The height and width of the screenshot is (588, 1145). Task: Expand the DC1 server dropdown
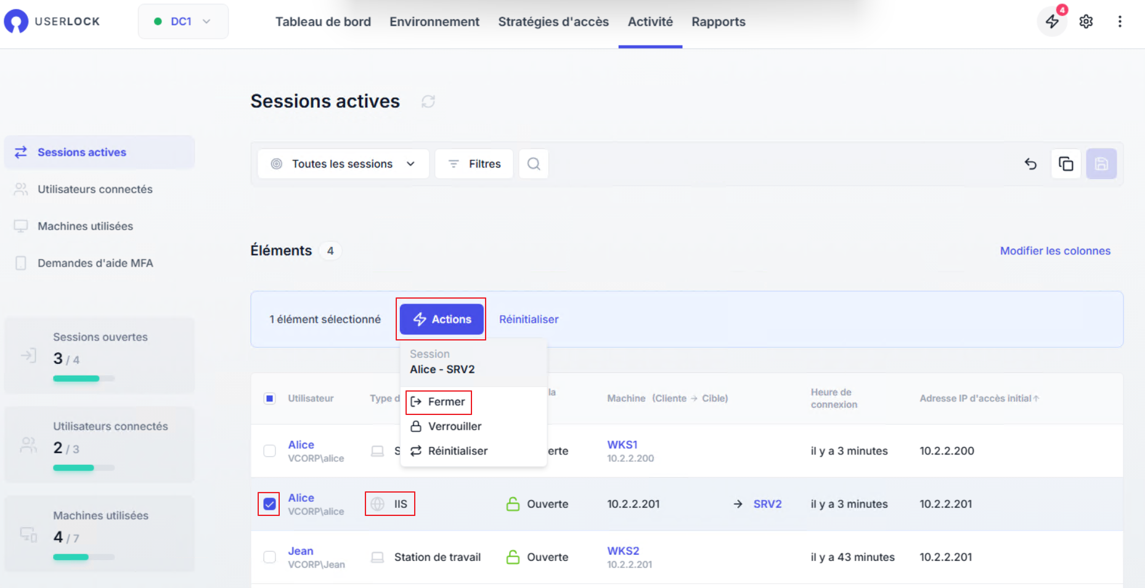tap(183, 22)
